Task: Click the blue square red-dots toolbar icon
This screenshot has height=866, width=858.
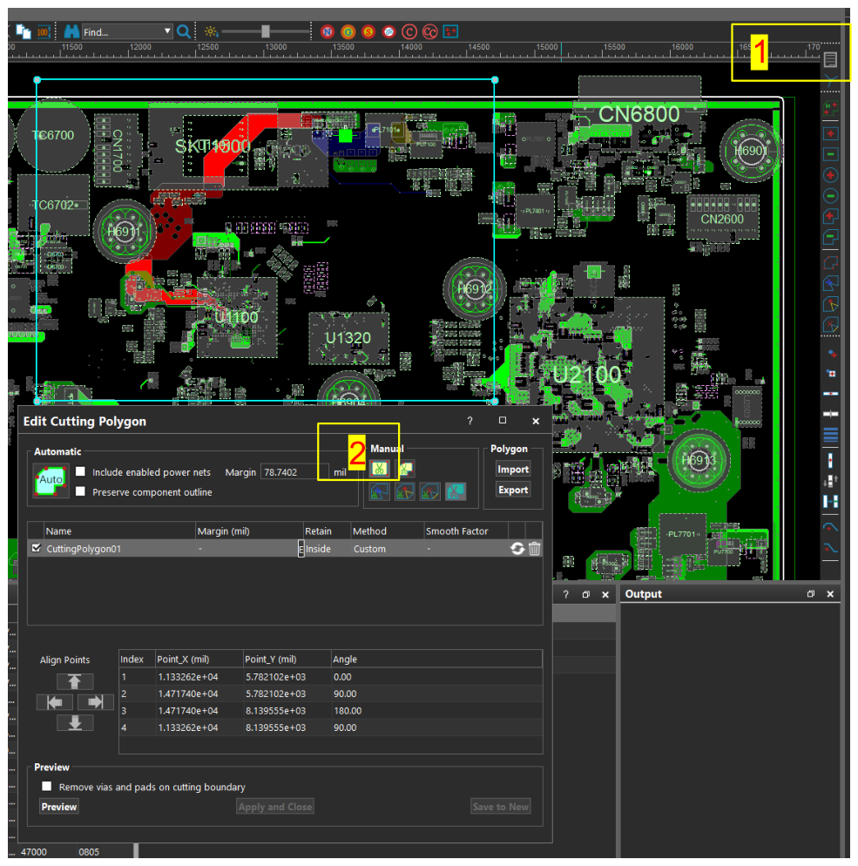Action: coord(450,31)
